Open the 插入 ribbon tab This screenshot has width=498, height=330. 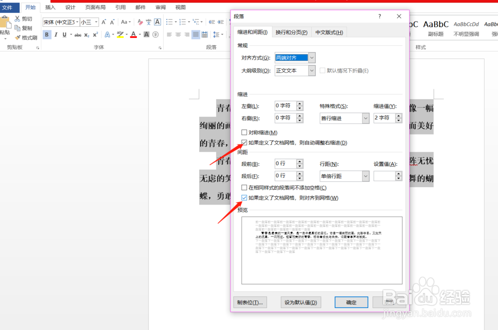click(x=50, y=7)
